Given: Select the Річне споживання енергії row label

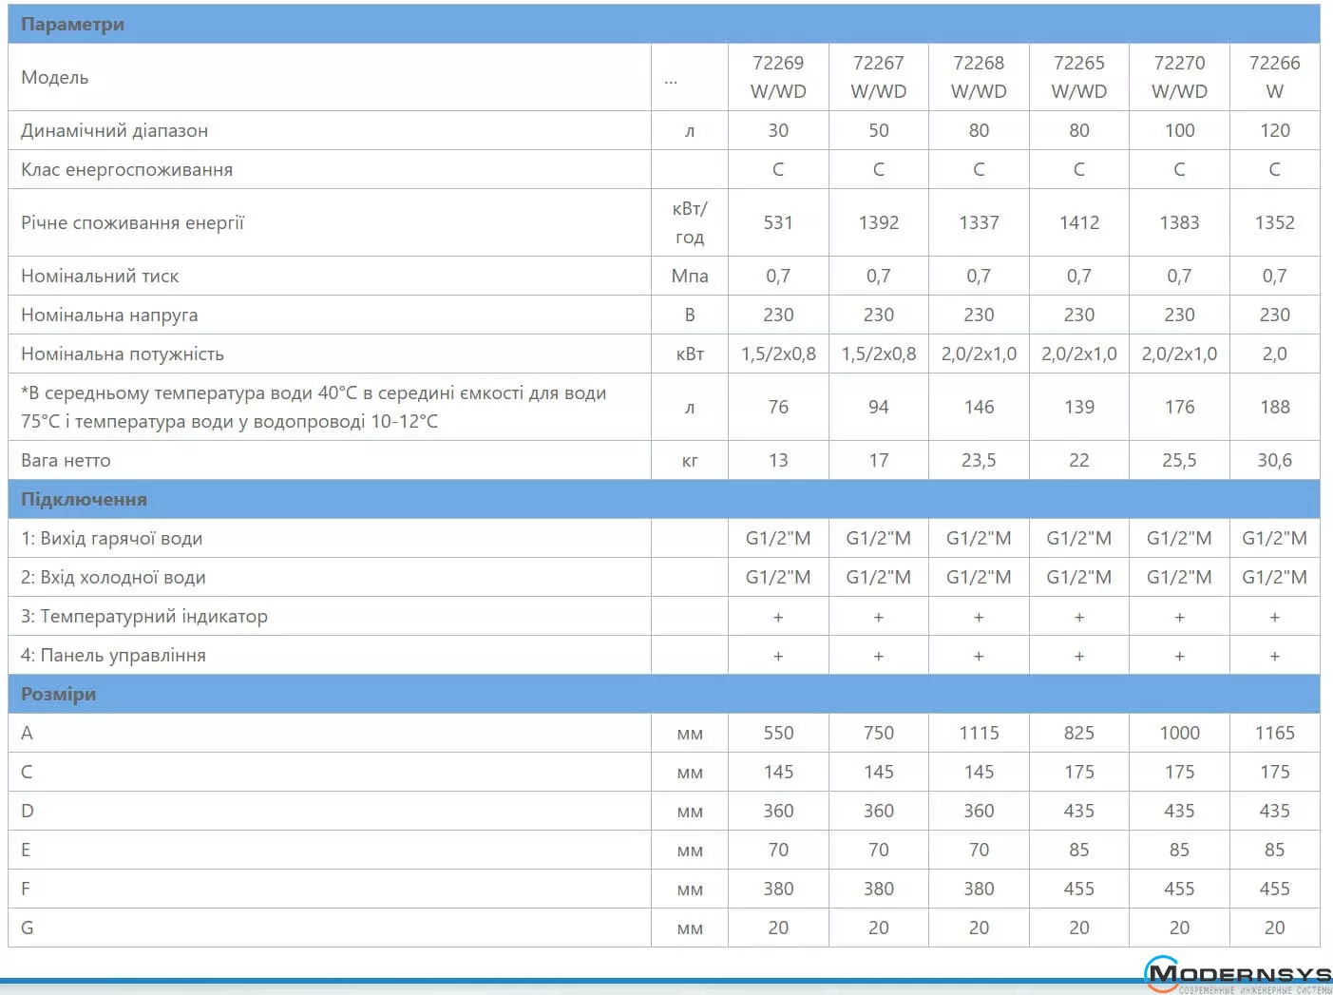Looking at the screenshot, I should coord(132,223).
